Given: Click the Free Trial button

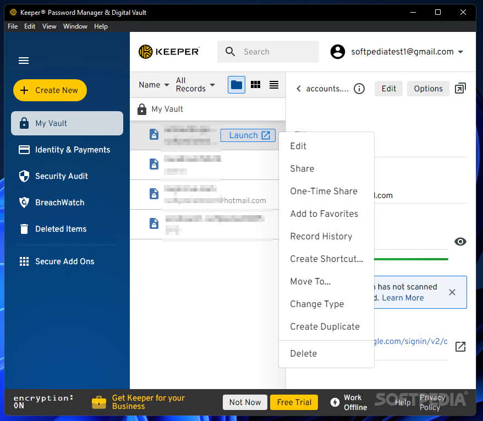Looking at the screenshot, I should [x=294, y=402].
